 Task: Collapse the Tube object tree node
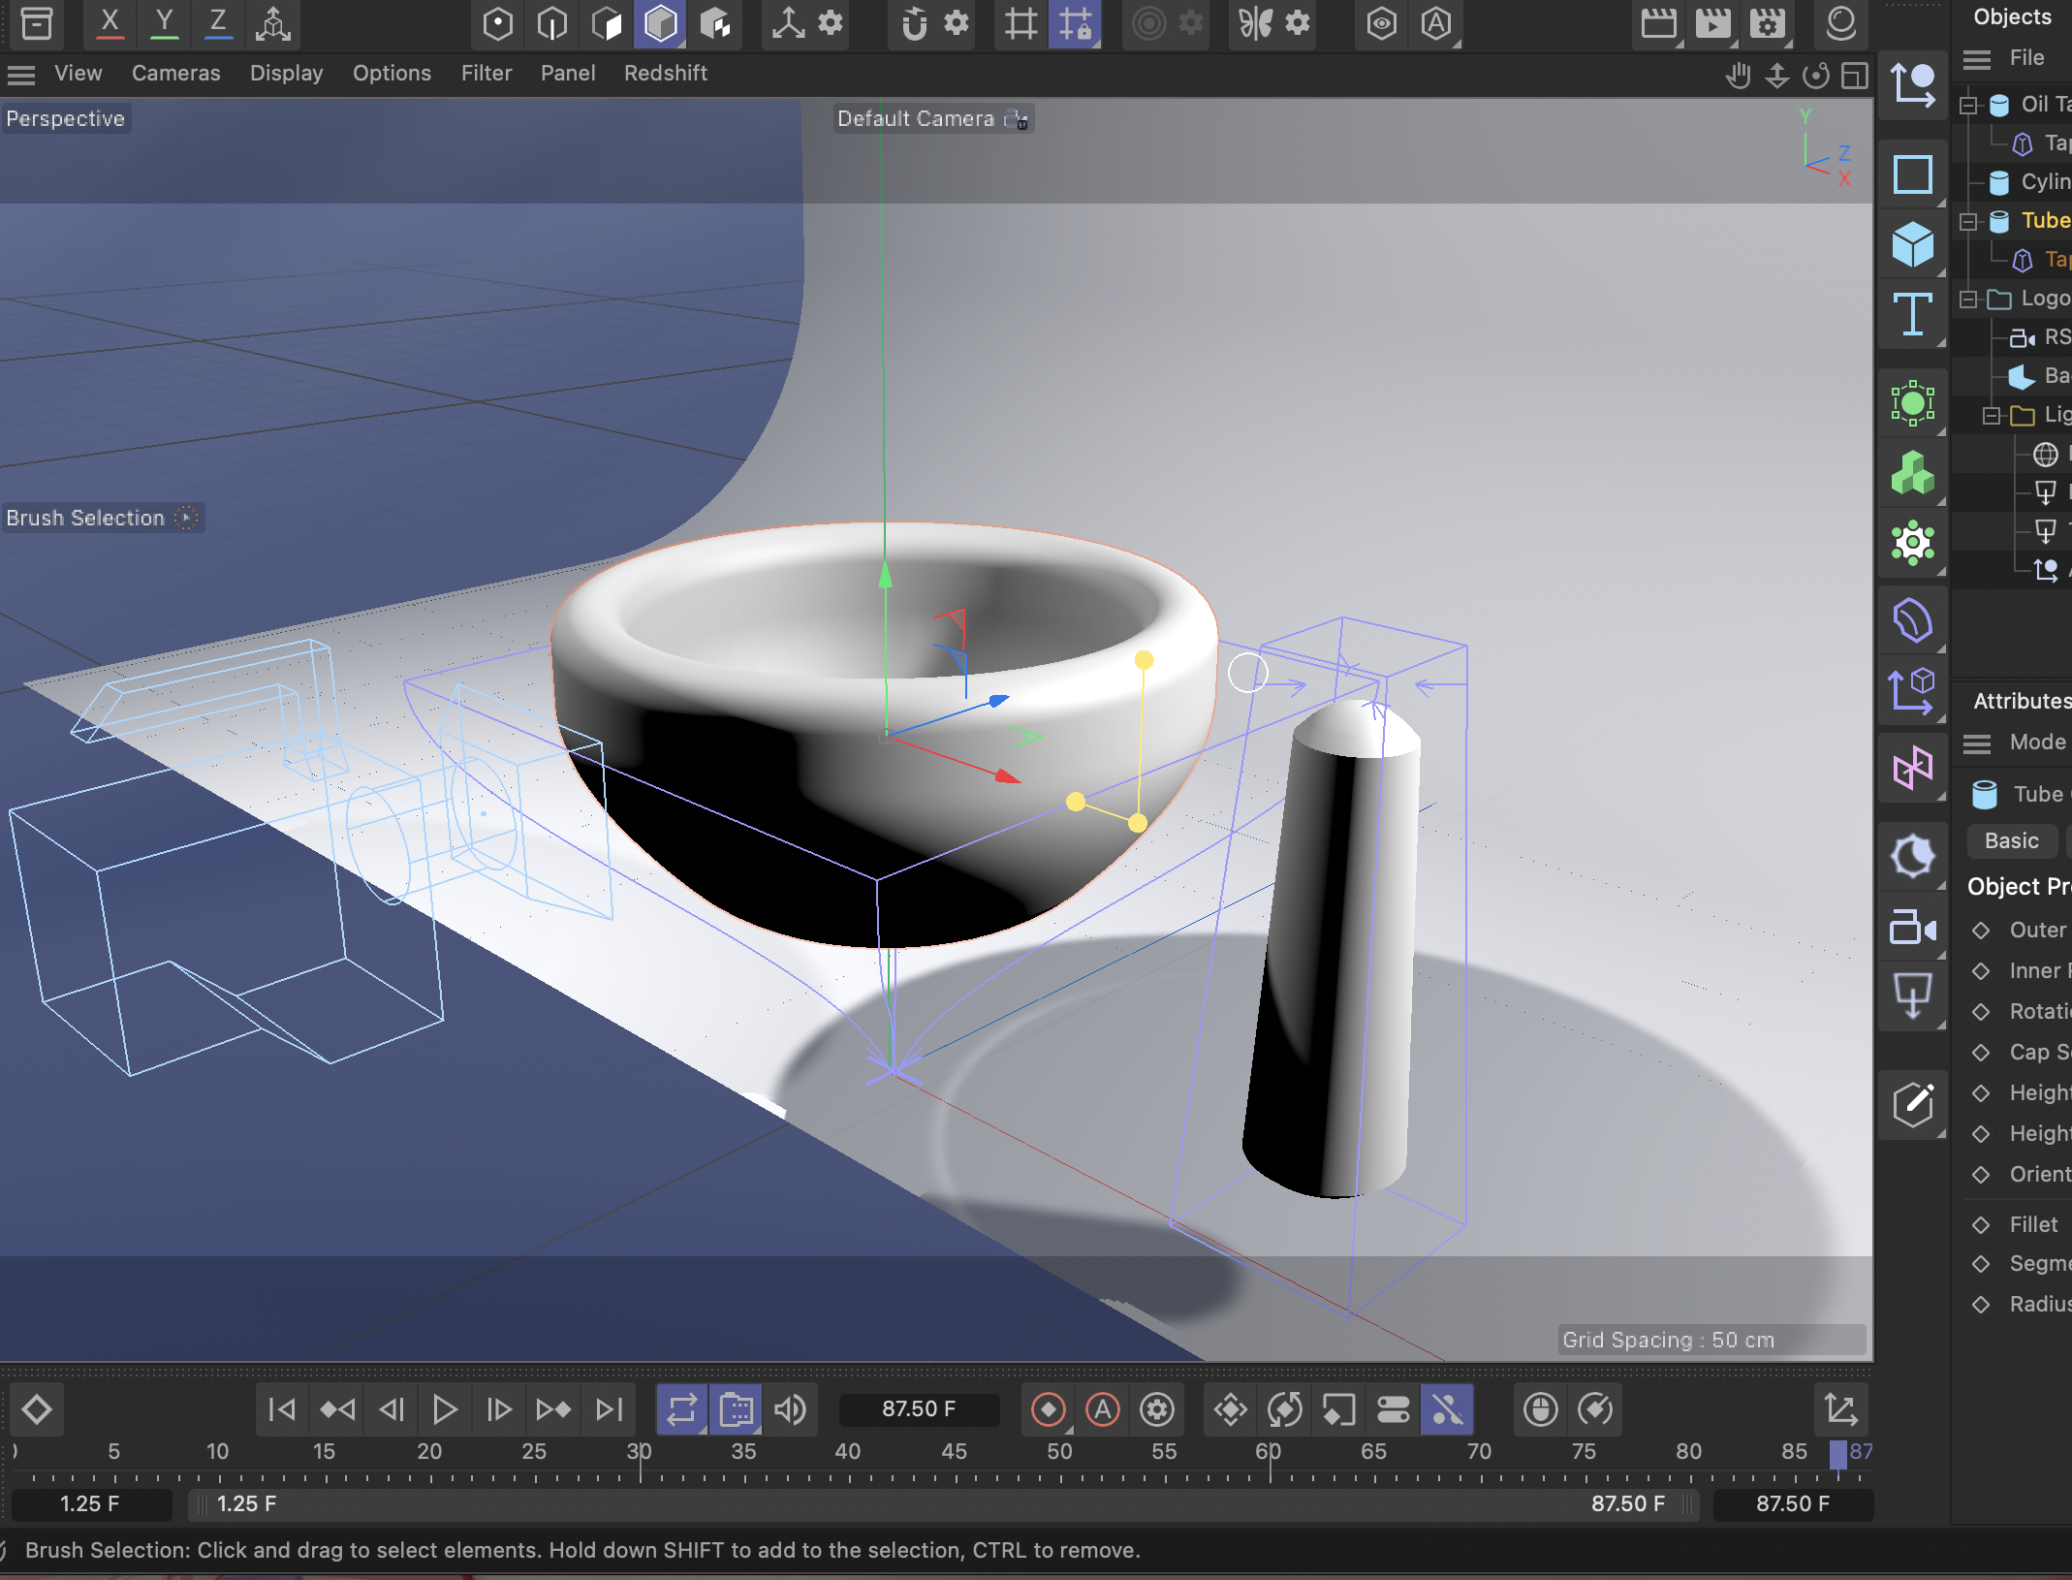(x=1967, y=222)
